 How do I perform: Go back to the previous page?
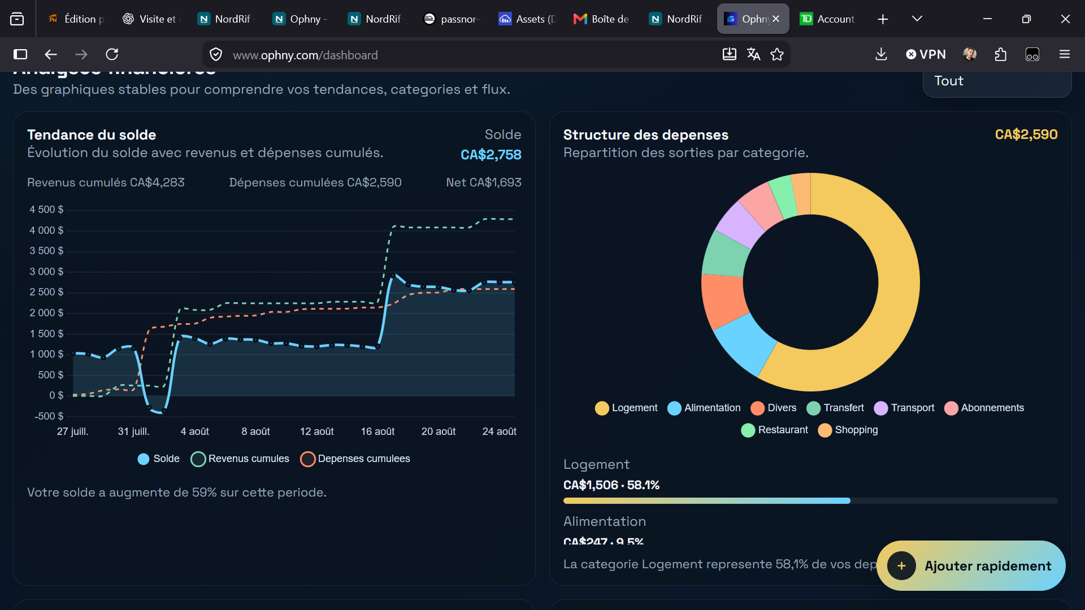click(51, 54)
